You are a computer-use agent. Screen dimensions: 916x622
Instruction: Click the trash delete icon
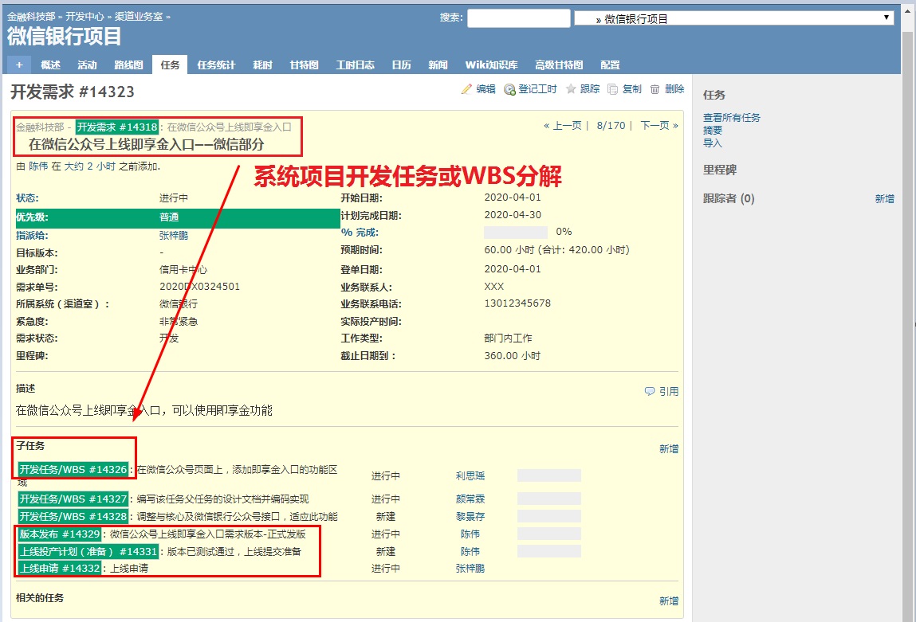pyautogui.click(x=655, y=89)
